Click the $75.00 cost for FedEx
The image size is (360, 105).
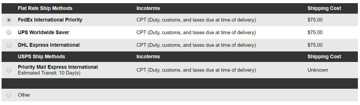coord(315,20)
